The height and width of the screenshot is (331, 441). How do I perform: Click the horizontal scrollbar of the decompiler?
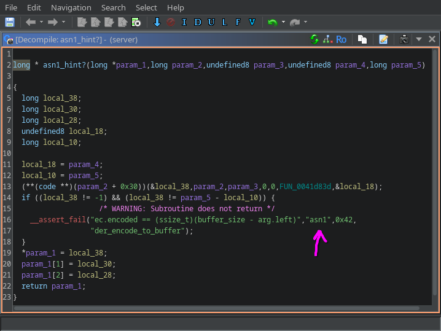[217, 308]
